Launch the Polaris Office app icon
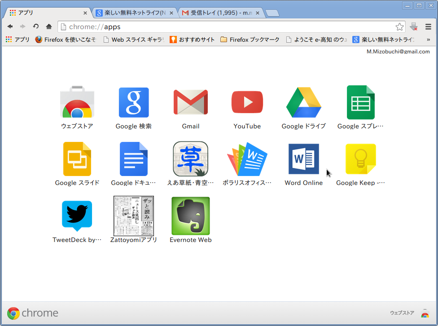438x326 pixels. tap(247, 159)
